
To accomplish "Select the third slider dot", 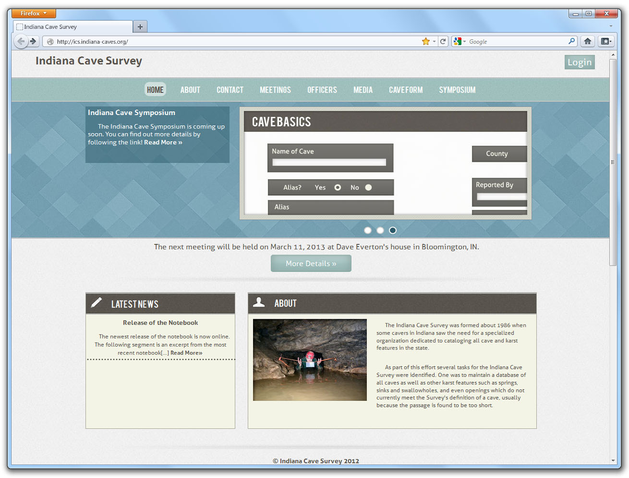I will [393, 230].
